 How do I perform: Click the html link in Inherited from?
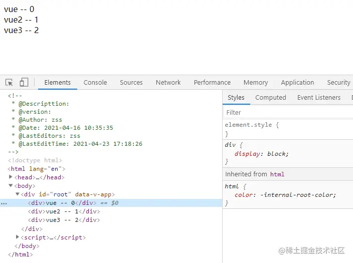tap(277, 174)
